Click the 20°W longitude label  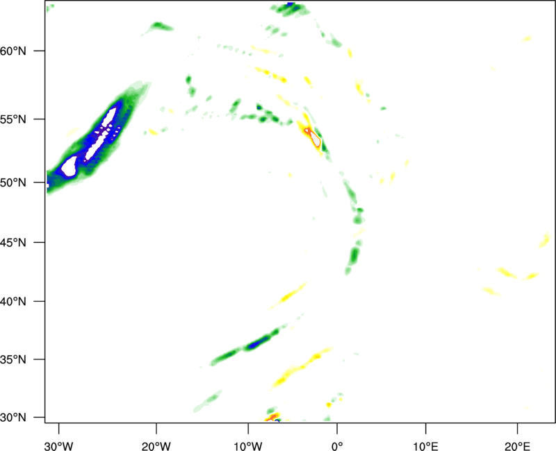[x=156, y=446]
